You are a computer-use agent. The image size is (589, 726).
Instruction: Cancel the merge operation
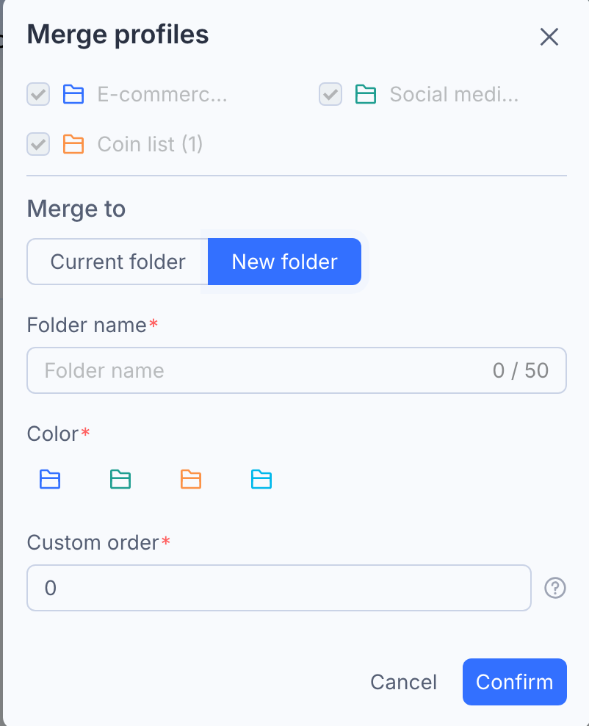[403, 682]
